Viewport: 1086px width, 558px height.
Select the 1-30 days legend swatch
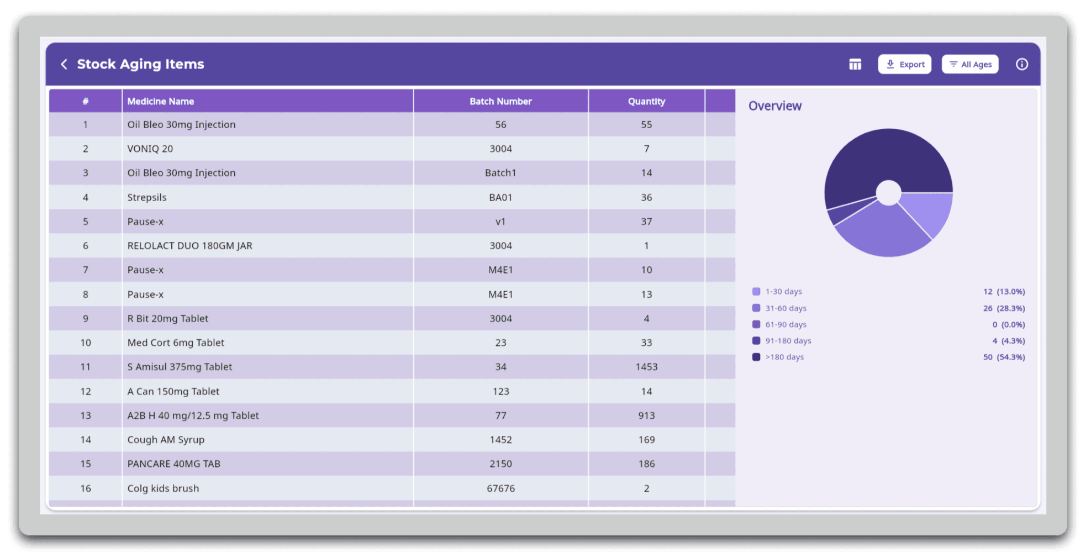tap(756, 291)
